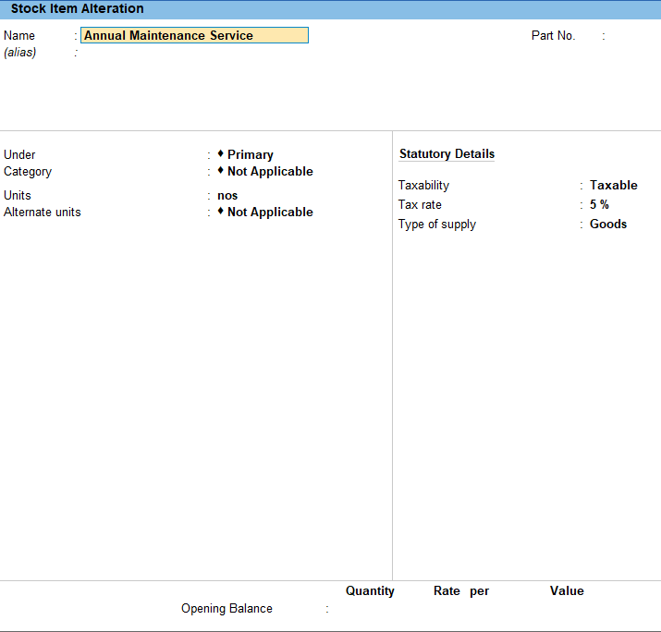Open the Category Not Applicable selection
661x632 pixels.
click(270, 172)
